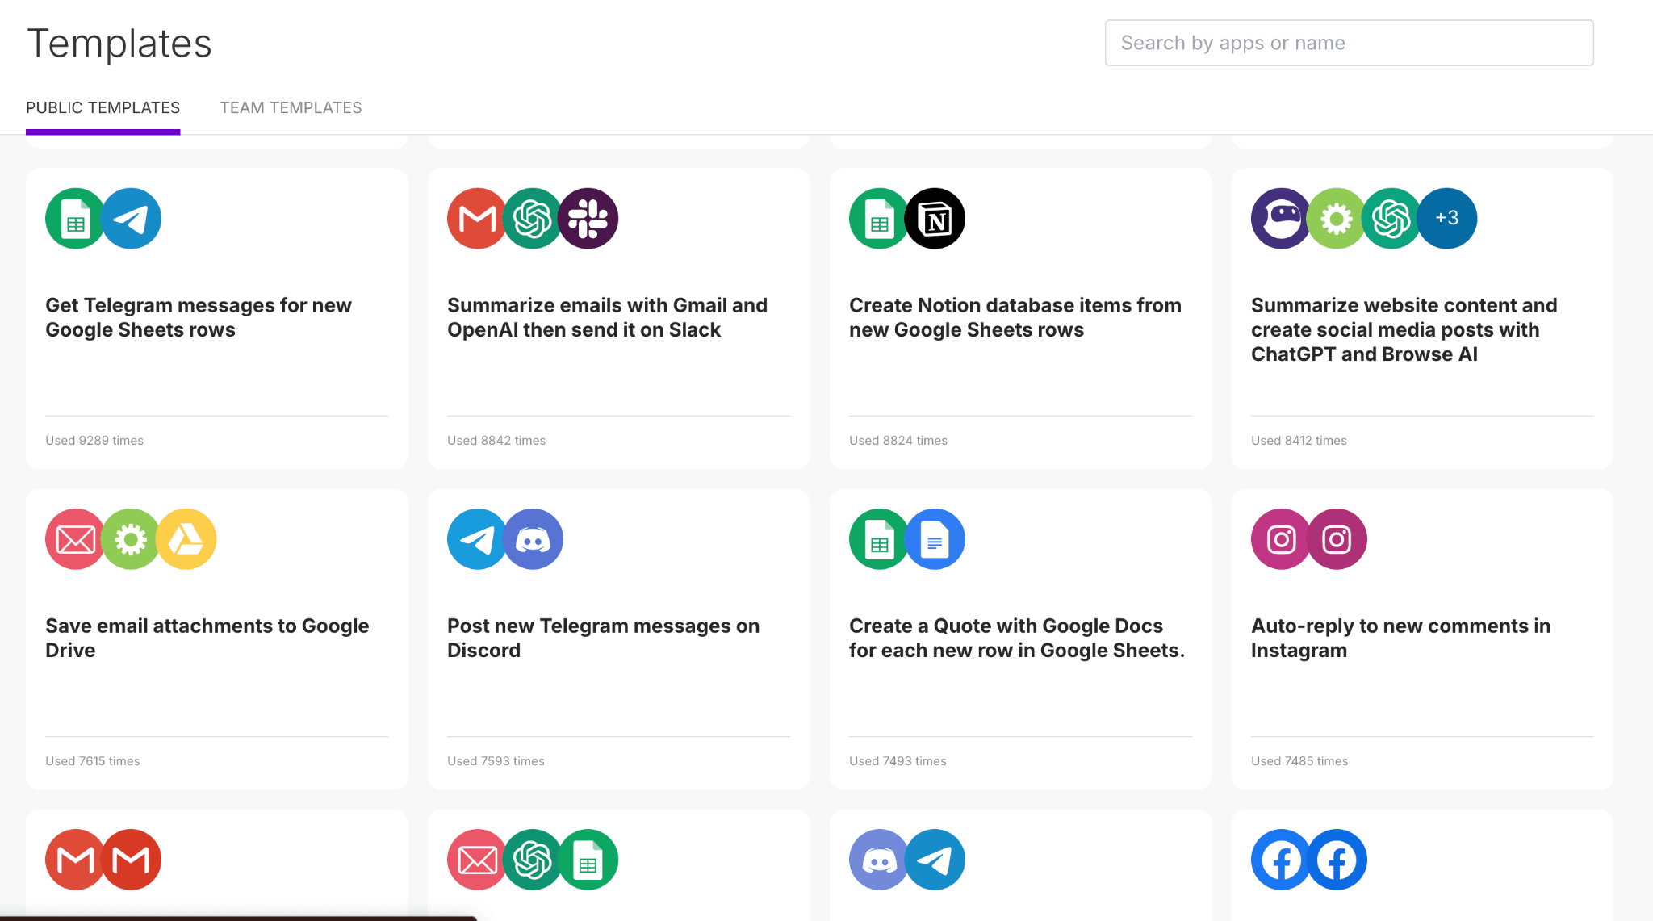Click first Instagram icon on auto-reply card

coord(1281,539)
